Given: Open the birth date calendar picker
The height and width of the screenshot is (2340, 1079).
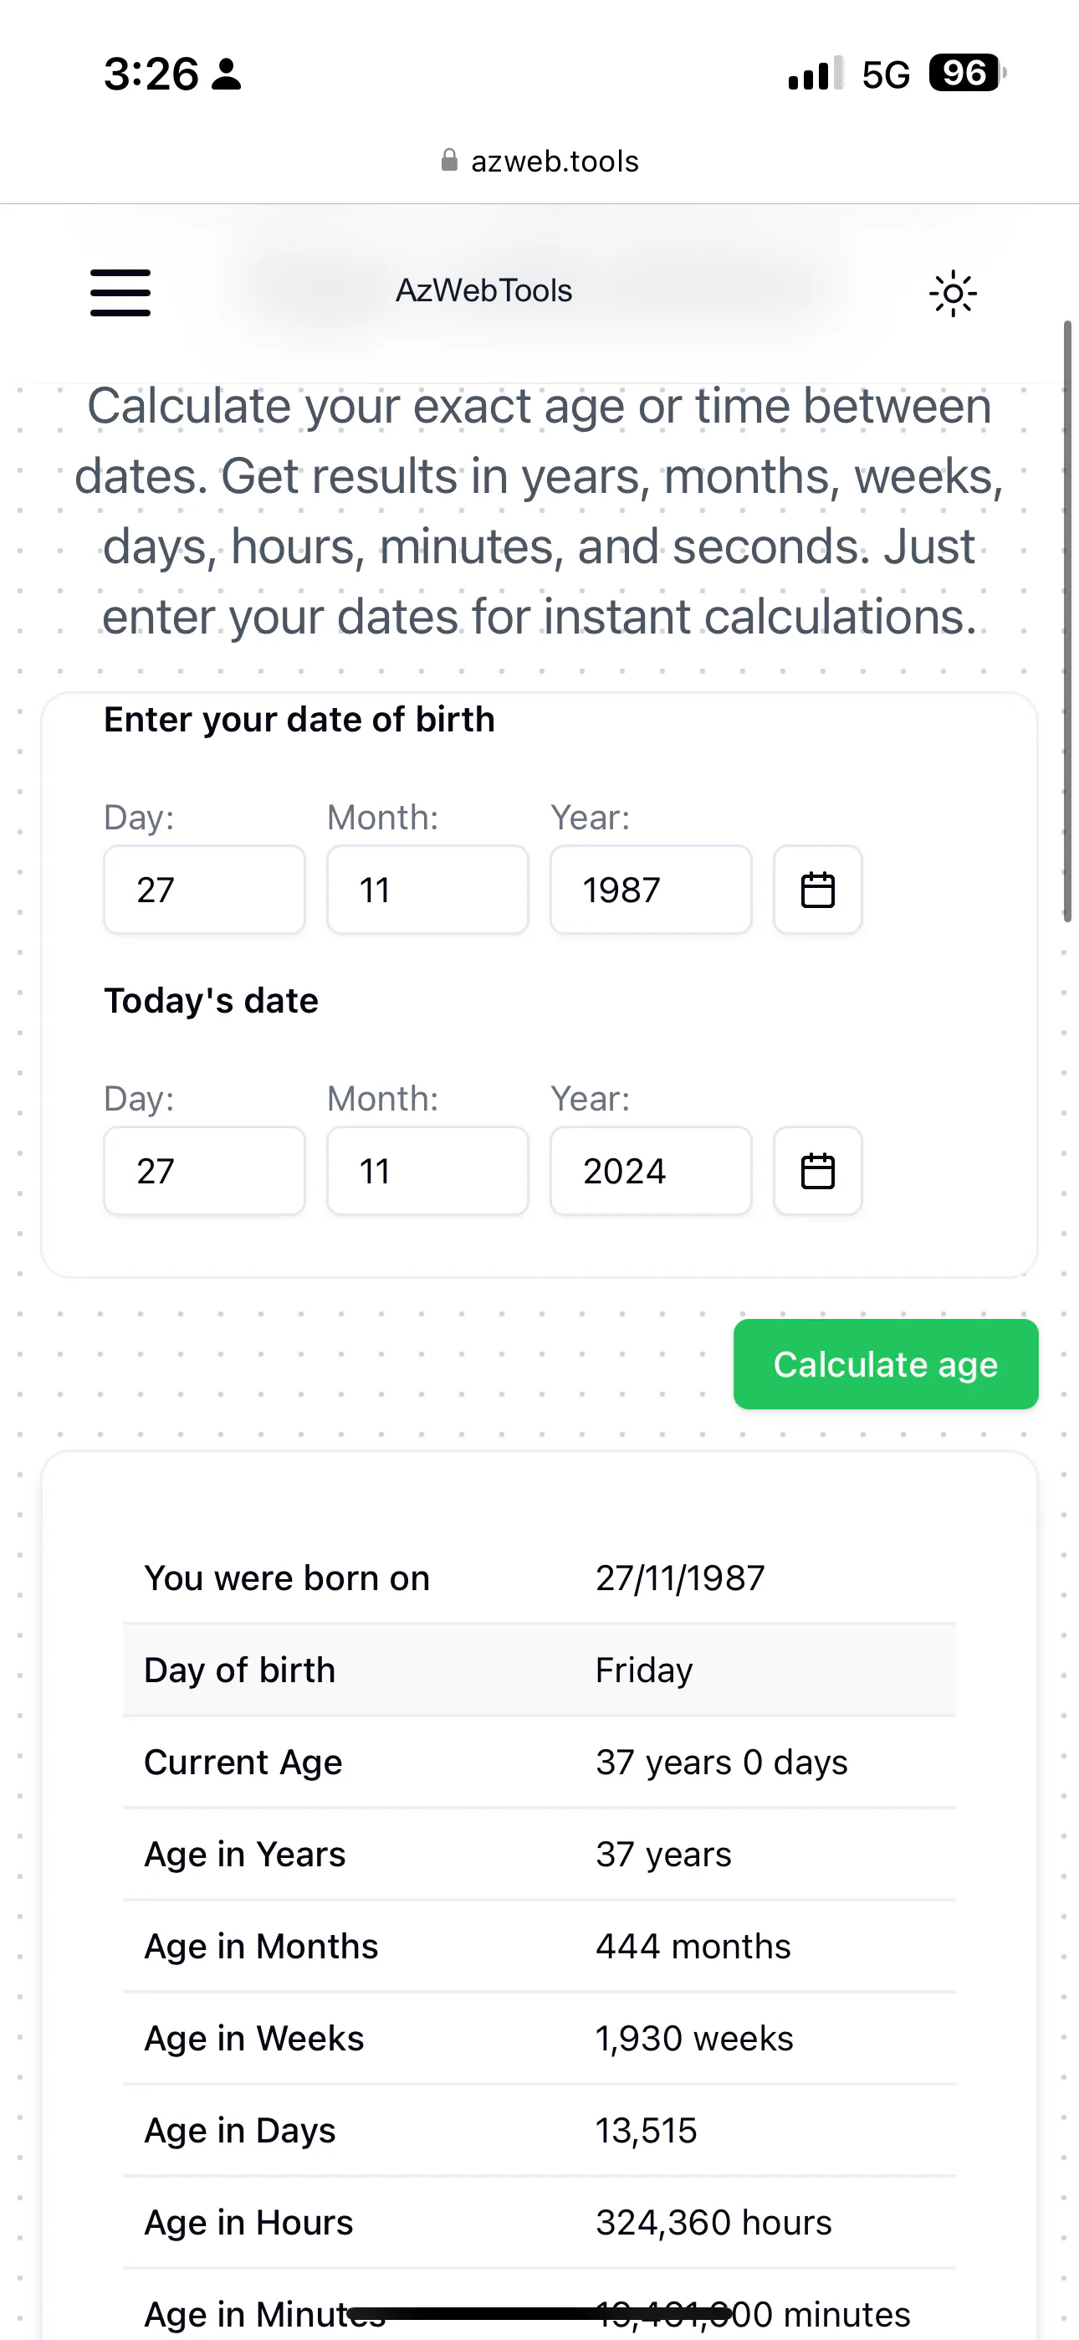Looking at the screenshot, I should point(817,890).
